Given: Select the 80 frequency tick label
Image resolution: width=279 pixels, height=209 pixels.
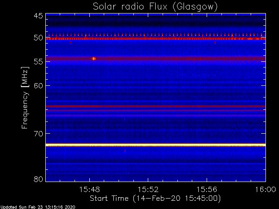Looking at the screenshot, I should pos(38,179).
